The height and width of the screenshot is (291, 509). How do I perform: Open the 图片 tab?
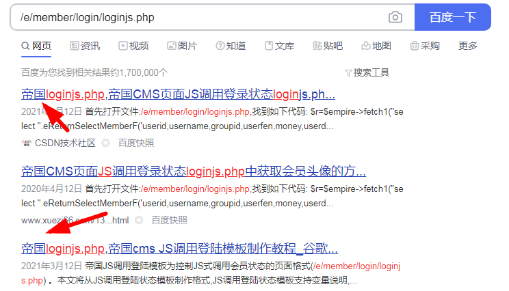click(x=182, y=46)
